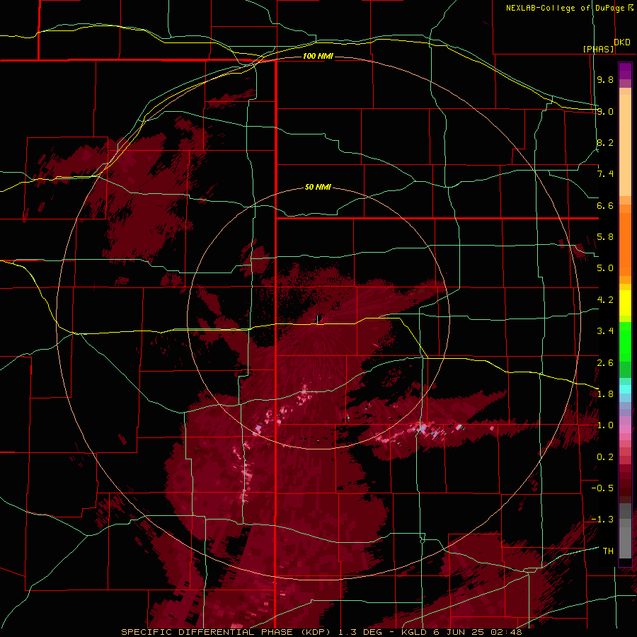The height and width of the screenshot is (637, 637).
Task: Click the 9.8 value on the color scale
Action: 605,79
